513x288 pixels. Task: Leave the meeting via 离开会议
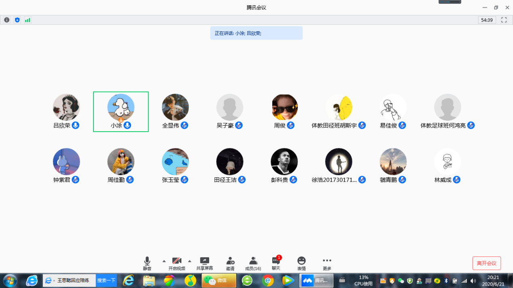click(x=486, y=263)
